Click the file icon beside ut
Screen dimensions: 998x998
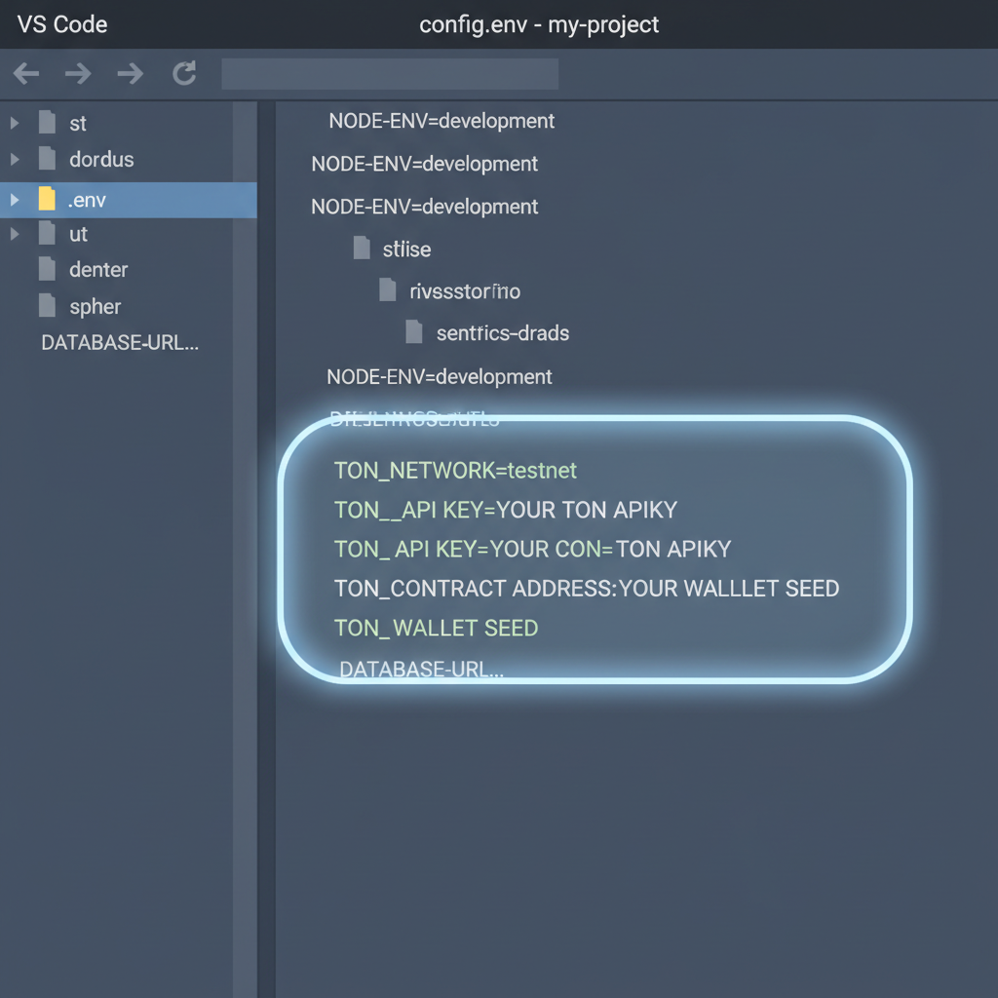click(47, 234)
